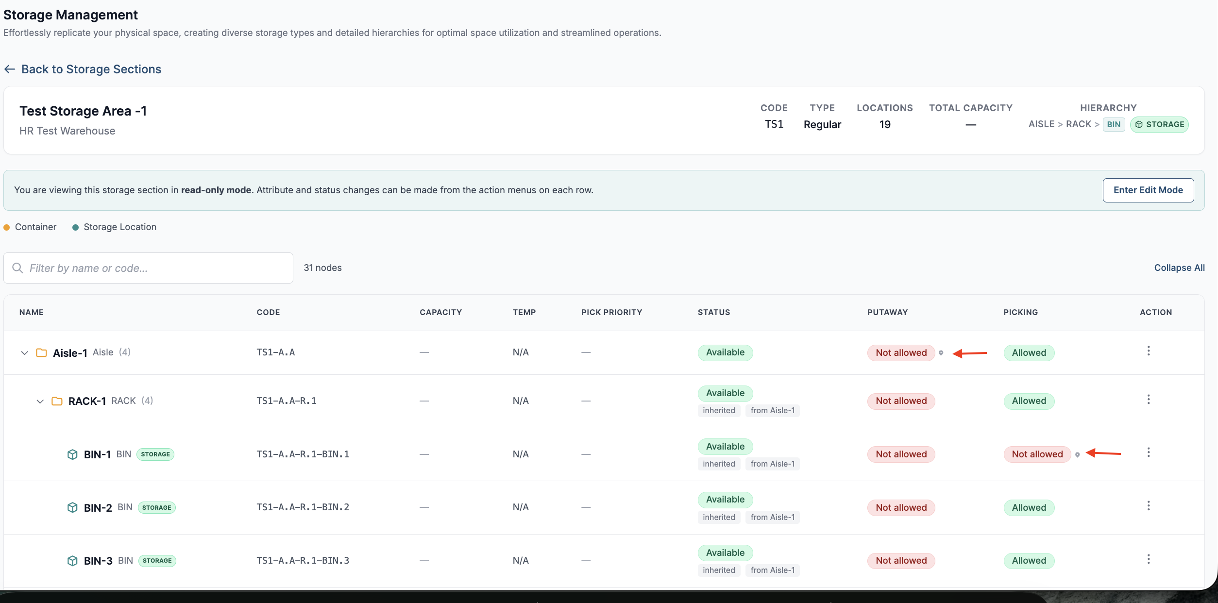Viewport: 1218px width, 603px height.
Task: Click the Collapse All link
Action: (x=1179, y=268)
